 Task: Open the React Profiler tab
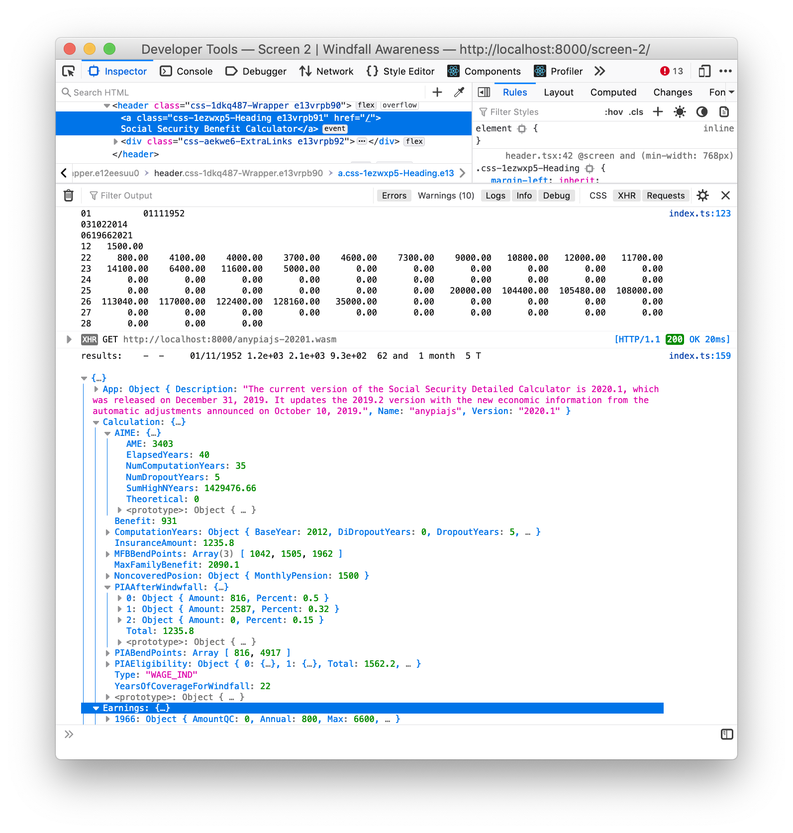558,71
